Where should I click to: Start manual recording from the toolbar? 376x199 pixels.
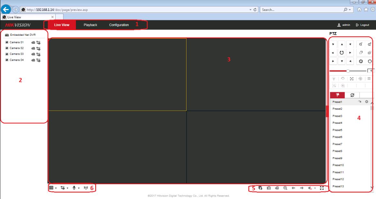(x=277, y=189)
